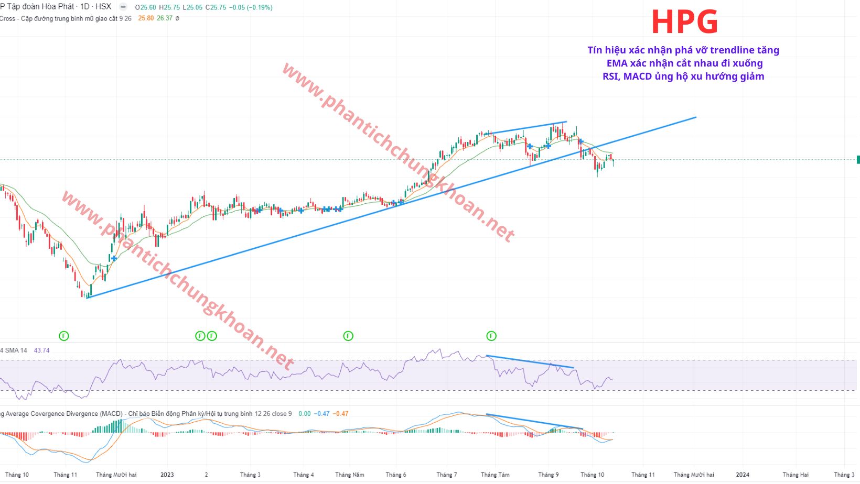Screen dimensions: 860x484
Task: Click the MACD histogram value 0.00
Action: point(305,414)
